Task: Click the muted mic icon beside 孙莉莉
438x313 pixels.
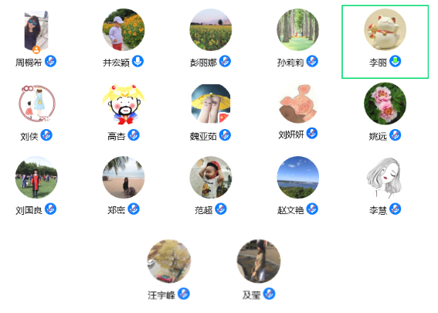Action: tap(312, 61)
